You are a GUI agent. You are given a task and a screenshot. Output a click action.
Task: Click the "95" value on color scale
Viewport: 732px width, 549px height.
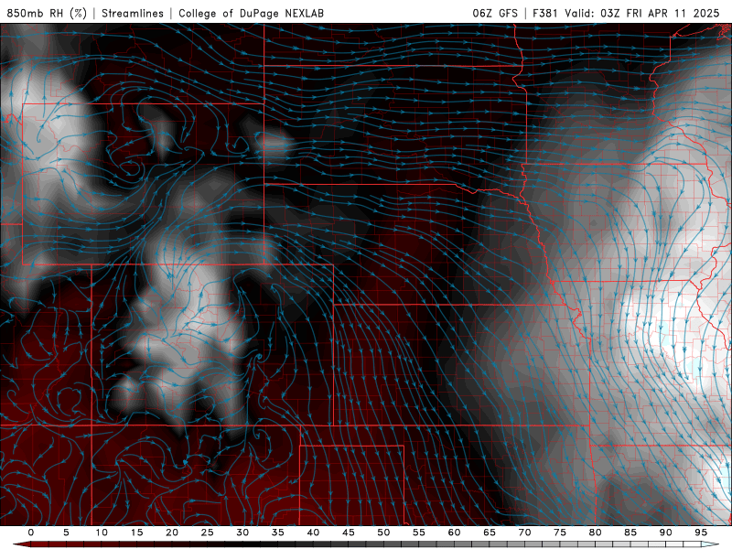pos(701,533)
